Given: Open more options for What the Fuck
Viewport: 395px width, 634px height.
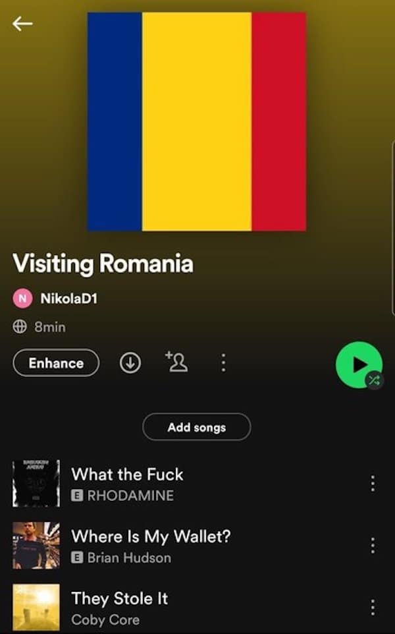Looking at the screenshot, I should [x=373, y=483].
